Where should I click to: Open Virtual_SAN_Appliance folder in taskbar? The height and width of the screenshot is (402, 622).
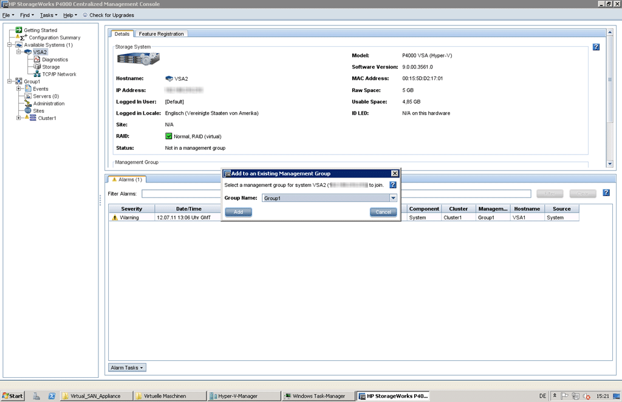[95, 396]
